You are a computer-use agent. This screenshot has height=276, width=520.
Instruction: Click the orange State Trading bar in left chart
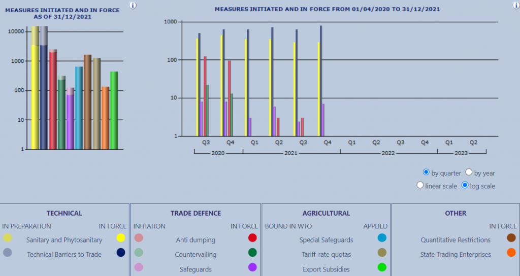coord(106,118)
